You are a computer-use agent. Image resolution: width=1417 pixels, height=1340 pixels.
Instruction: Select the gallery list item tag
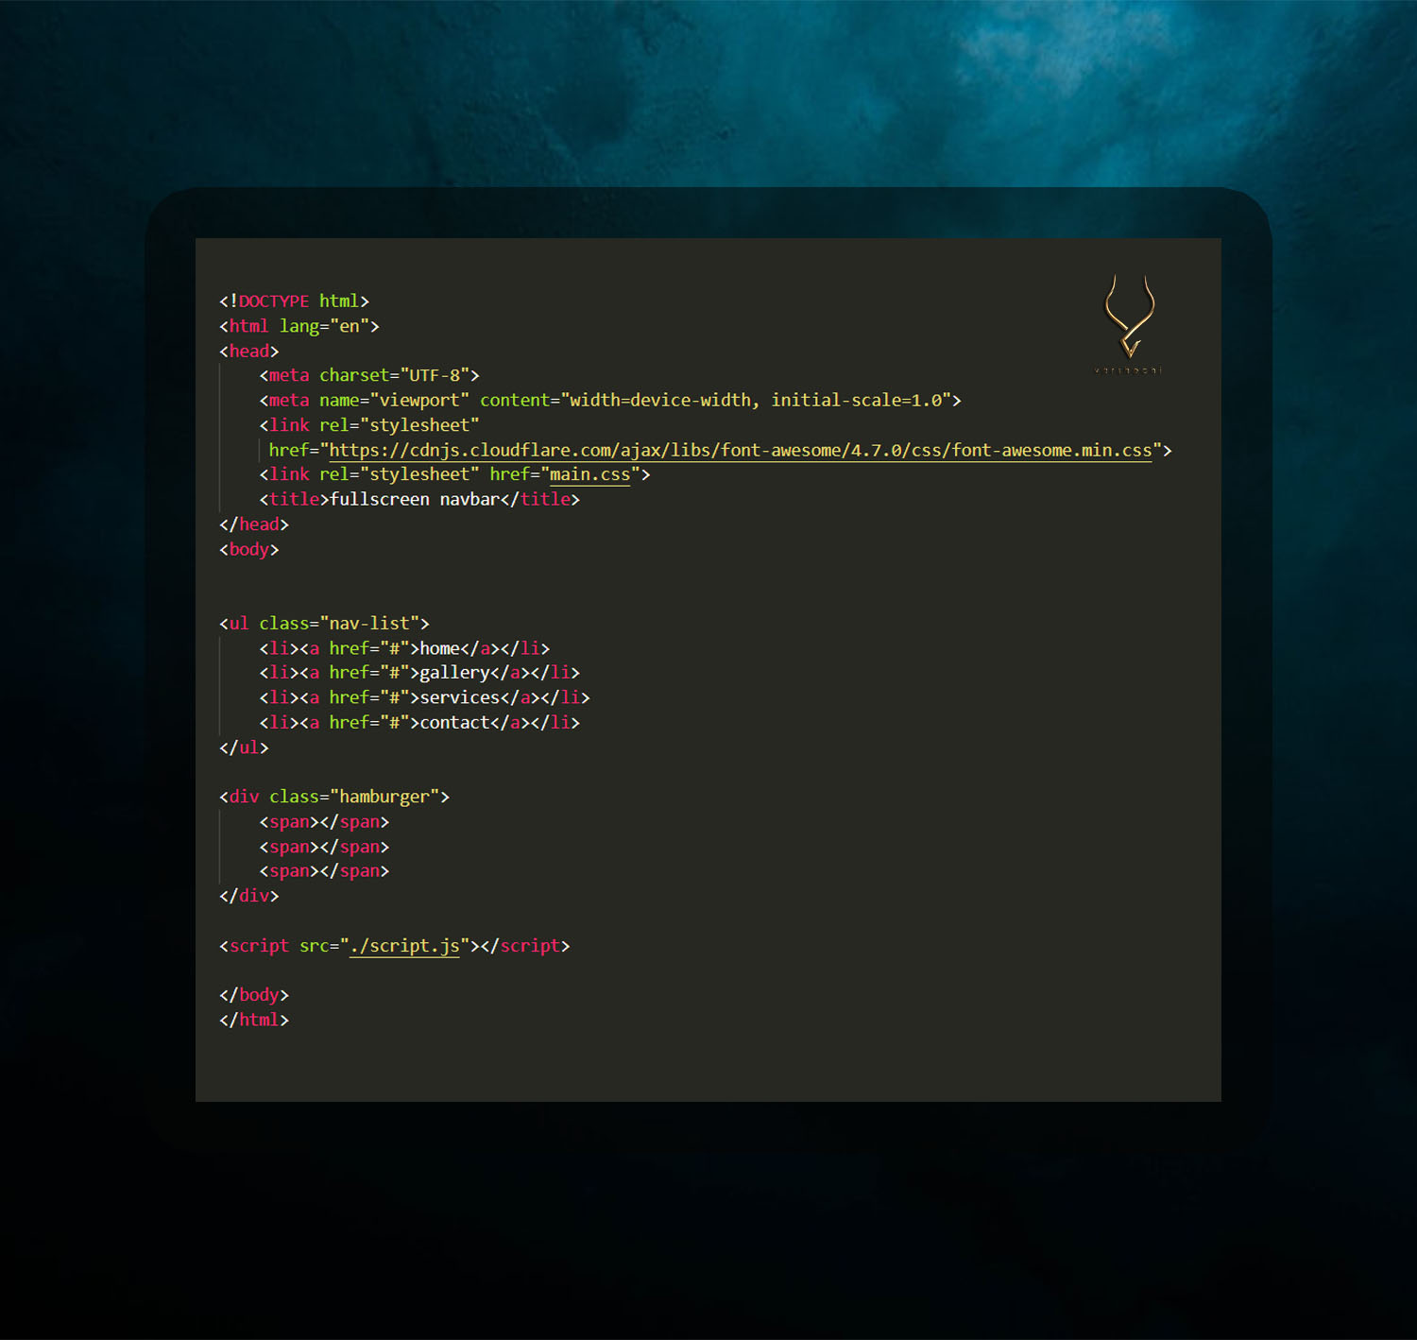(x=280, y=673)
